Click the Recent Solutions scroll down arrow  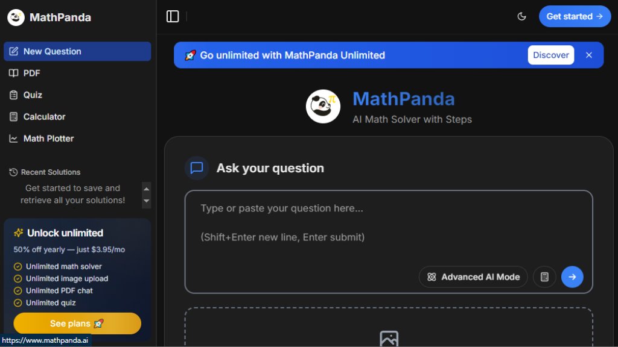point(146,201)
